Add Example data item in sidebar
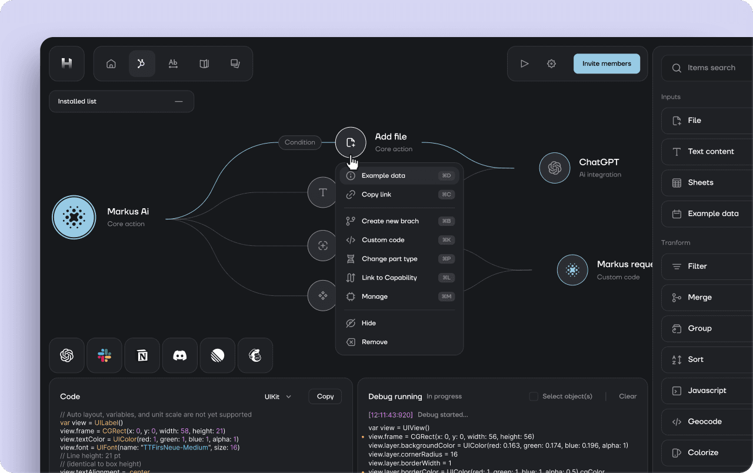 pos(707,214)
